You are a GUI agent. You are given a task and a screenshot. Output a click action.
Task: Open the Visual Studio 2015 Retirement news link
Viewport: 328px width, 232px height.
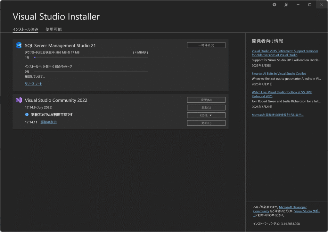point(285,53)
